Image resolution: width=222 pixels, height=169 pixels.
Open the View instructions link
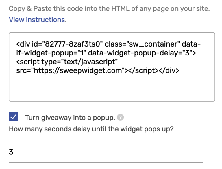point(38,20)
